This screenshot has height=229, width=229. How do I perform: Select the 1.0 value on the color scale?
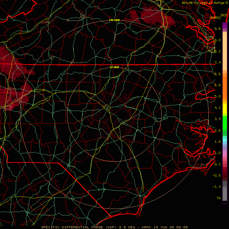pos(218,153)
